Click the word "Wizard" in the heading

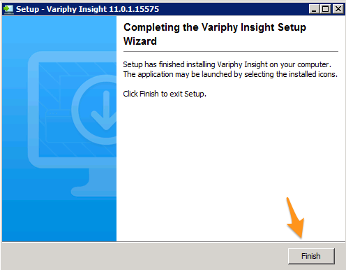[140, 41]
